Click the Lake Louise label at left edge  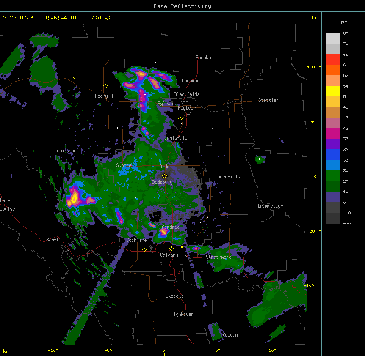coord(8,205)
